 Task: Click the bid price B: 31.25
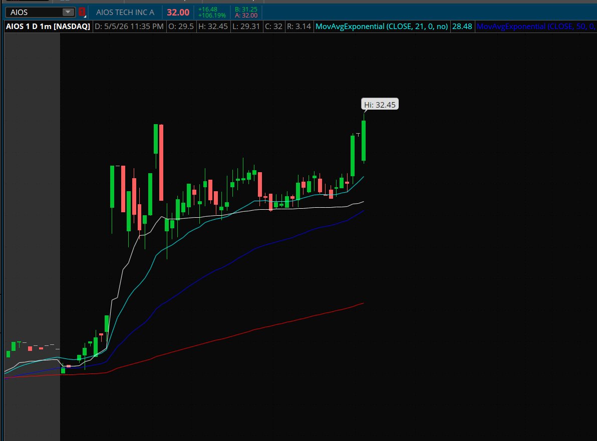[x=246, y=9]
